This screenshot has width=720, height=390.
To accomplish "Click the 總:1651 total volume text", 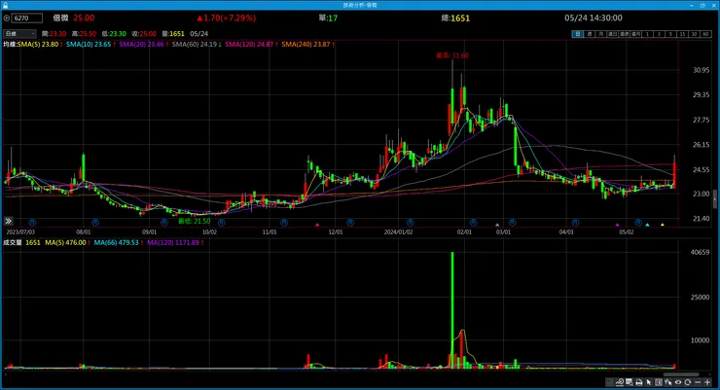I will (455, 18).
